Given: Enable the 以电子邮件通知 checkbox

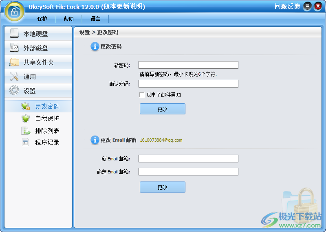Looking at the screenshot, I should (x=142, y=95).
